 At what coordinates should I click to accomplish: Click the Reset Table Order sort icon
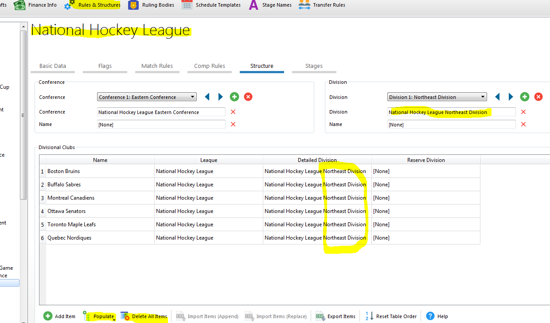pos(369,316)
